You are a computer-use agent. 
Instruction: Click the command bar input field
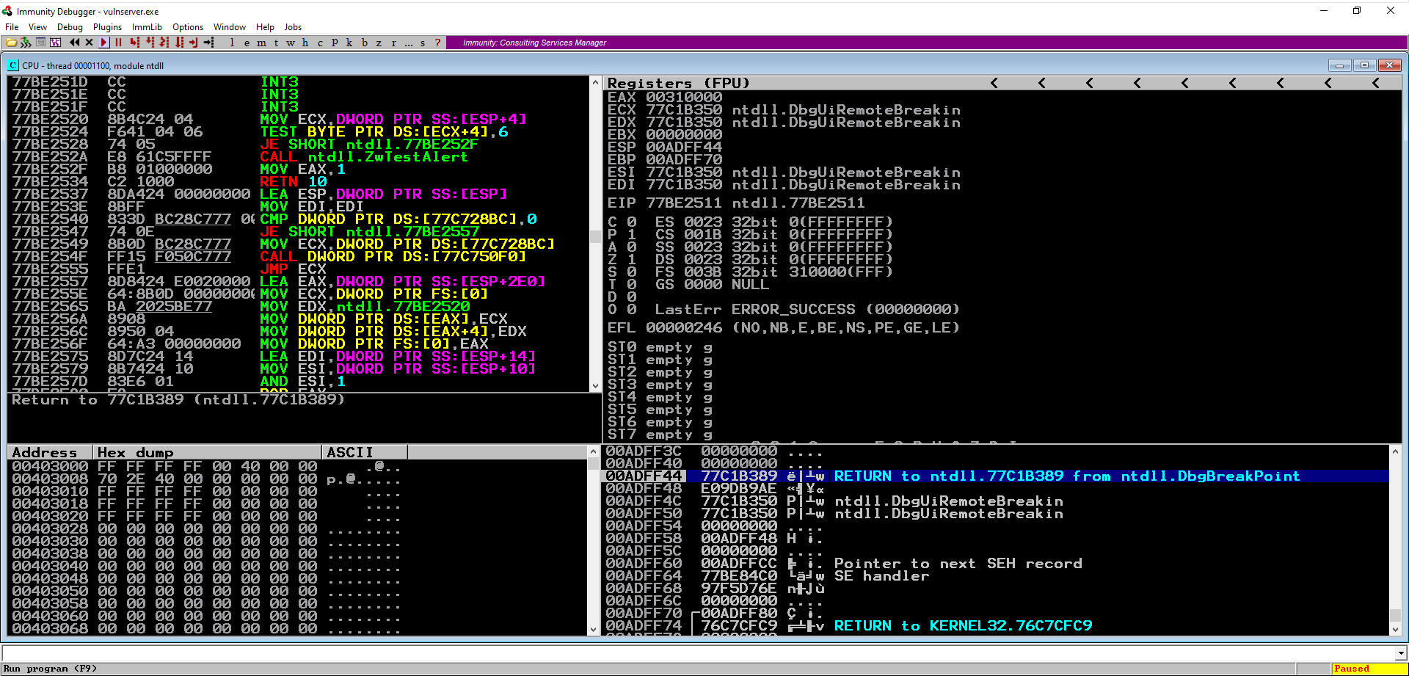[699, 653]
